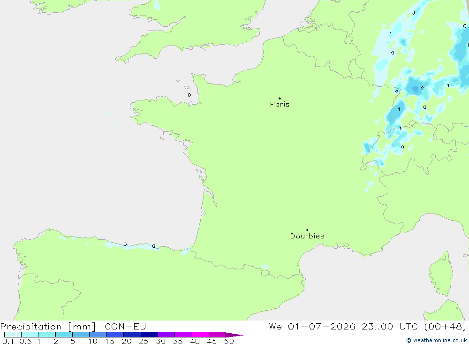Click the Dourbies location dot marker
Image resolution: width=469 pixels, height=344 pixels.
pos(307,230)
